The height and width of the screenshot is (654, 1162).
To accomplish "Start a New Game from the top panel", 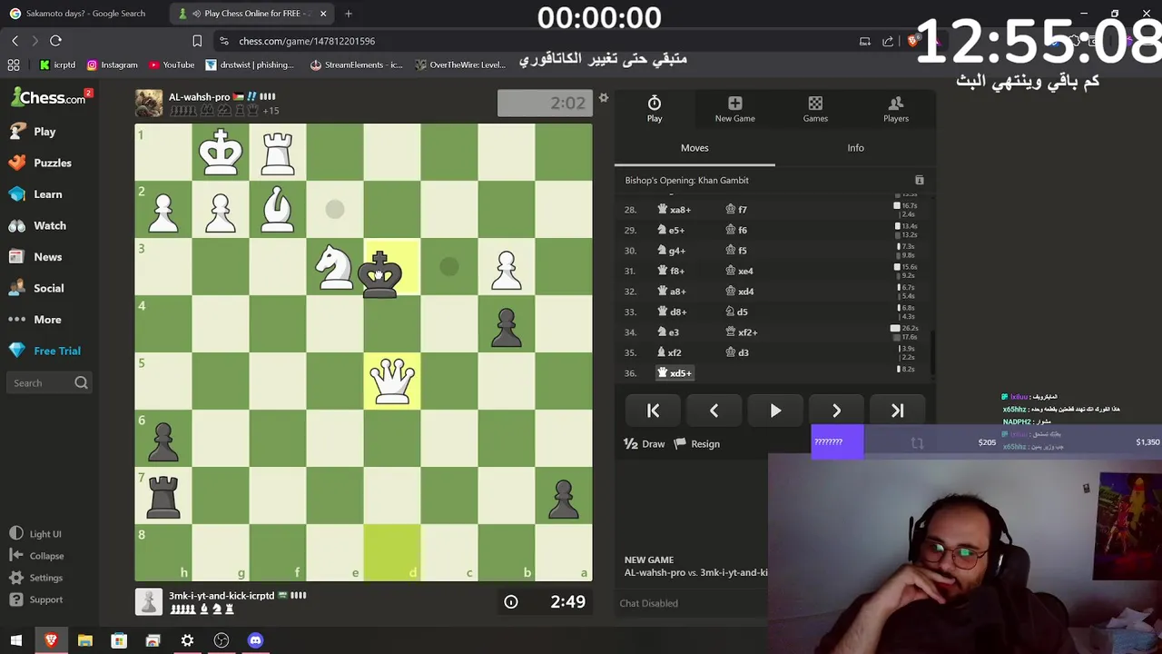I will (734, 109).
